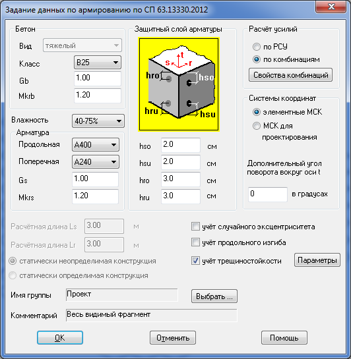
Task: Click the 'Отменить' button
Action: [x=173, y=337]
